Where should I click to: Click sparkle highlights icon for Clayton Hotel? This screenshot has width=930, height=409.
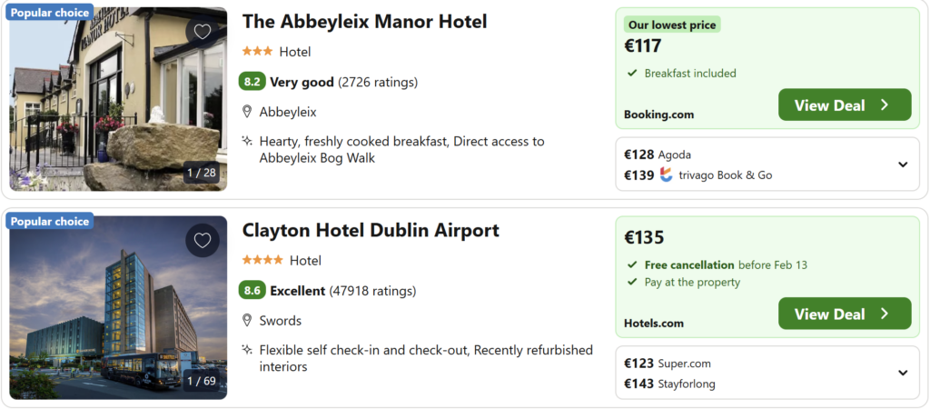[246, 350]
